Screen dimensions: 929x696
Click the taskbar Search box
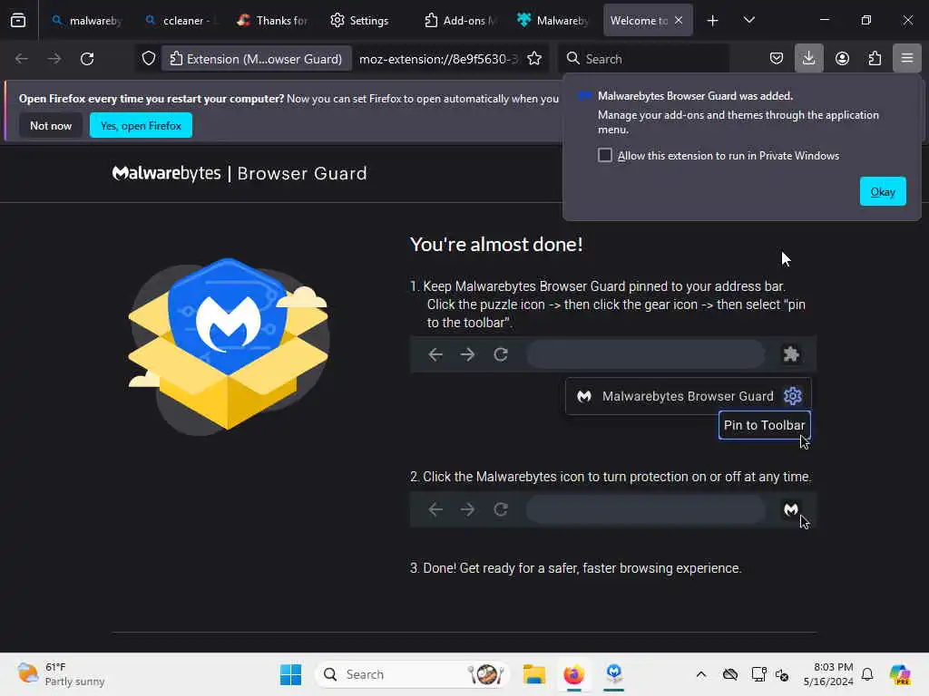pyautogui.click(x=413, y=674)
